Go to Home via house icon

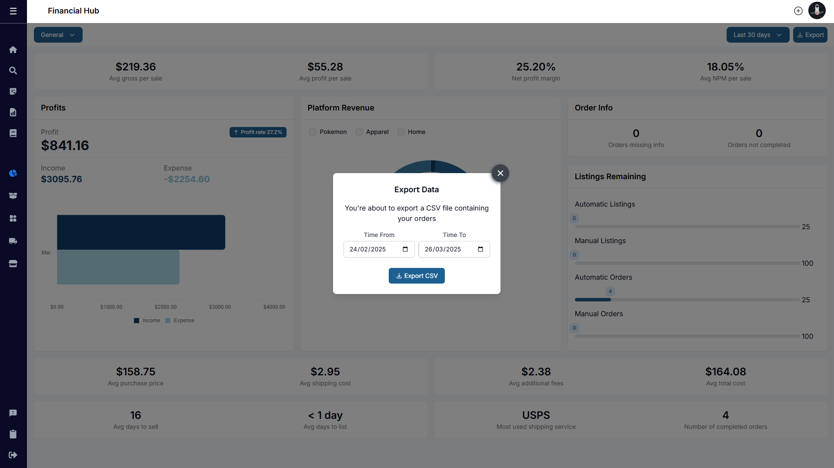coord(13,50)
